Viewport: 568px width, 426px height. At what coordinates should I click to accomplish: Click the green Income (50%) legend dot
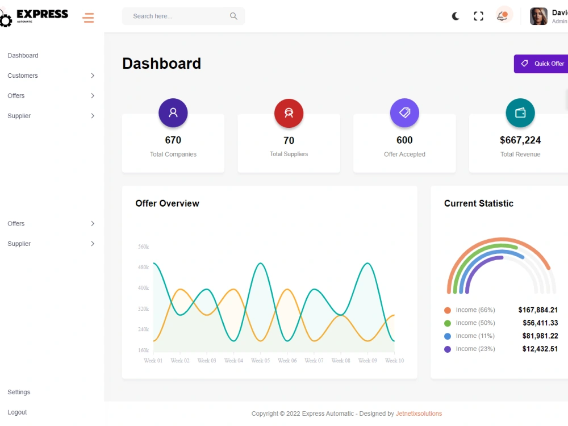tap(448, 323)
